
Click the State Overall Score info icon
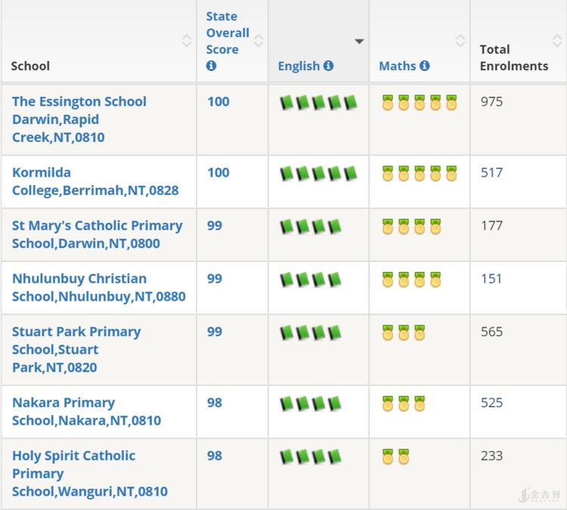coord(211,66)
